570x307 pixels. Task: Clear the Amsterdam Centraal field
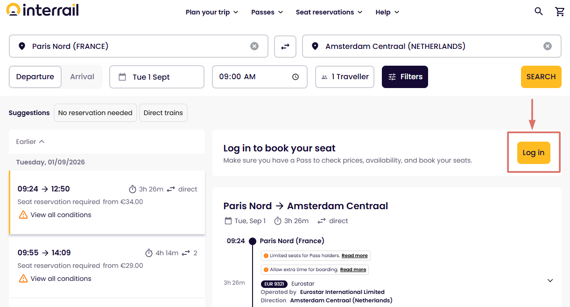tap(548, 46)
